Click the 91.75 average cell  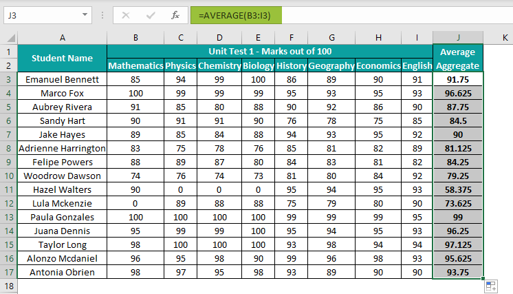458,79
